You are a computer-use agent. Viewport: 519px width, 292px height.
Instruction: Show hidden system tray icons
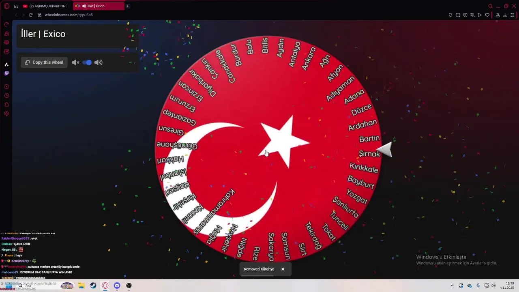click(452, 286)
